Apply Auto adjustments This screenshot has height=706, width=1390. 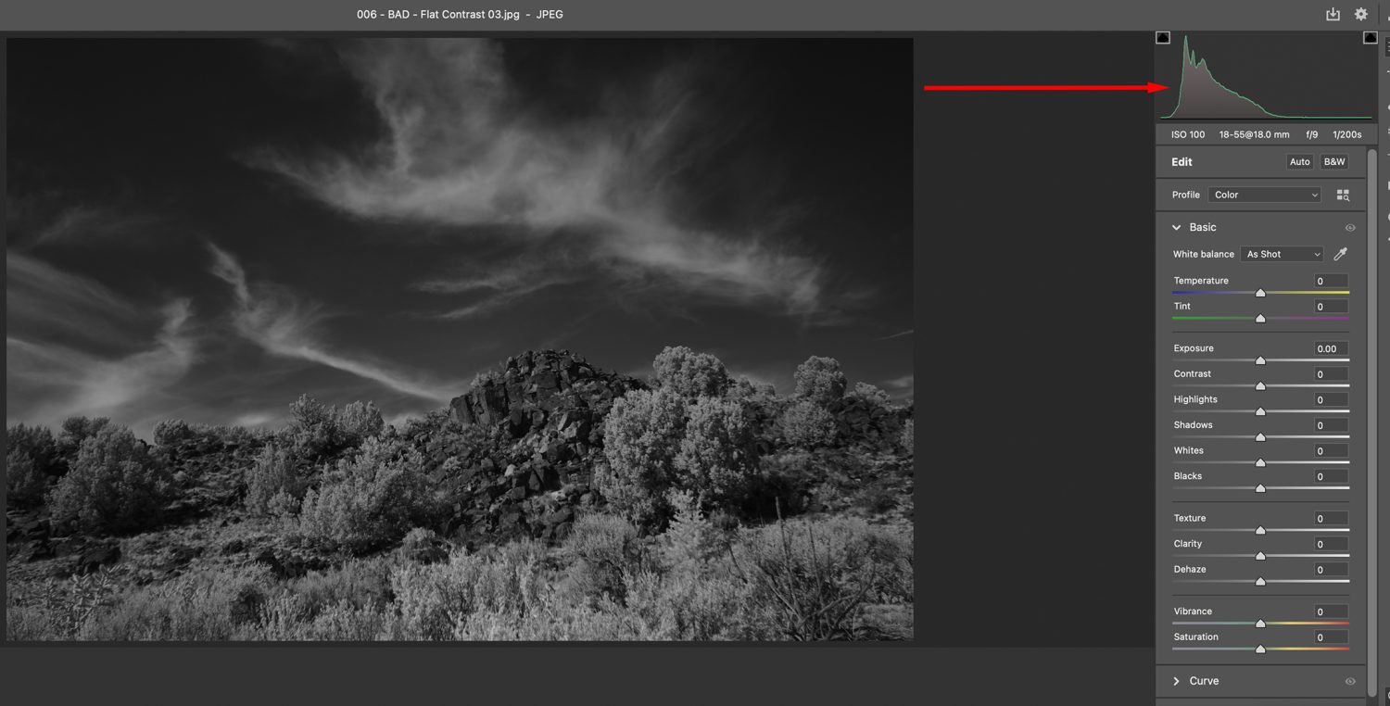(1300, 161)
